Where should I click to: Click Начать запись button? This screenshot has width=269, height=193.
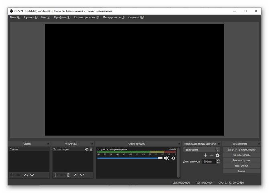pos(241,155)
